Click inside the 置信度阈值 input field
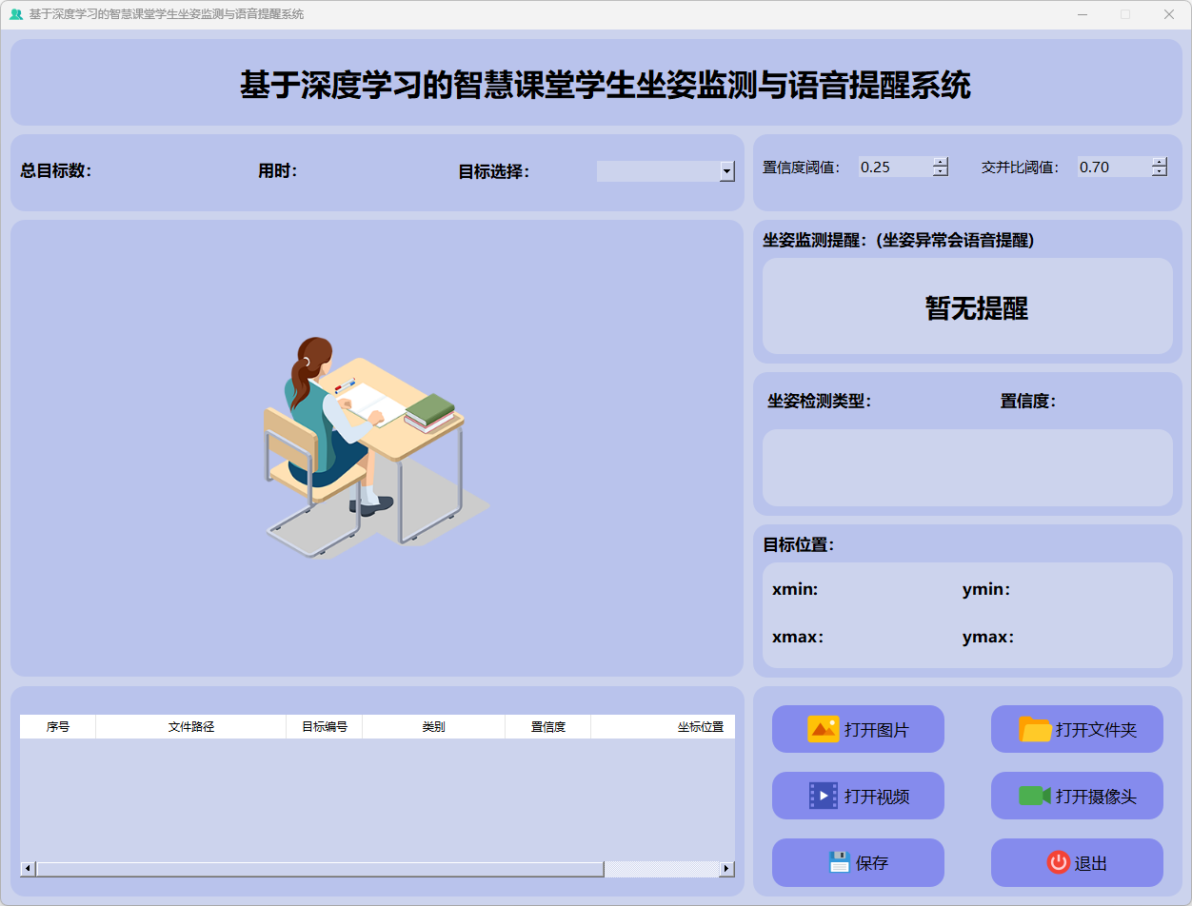 (x=893, y=167)
